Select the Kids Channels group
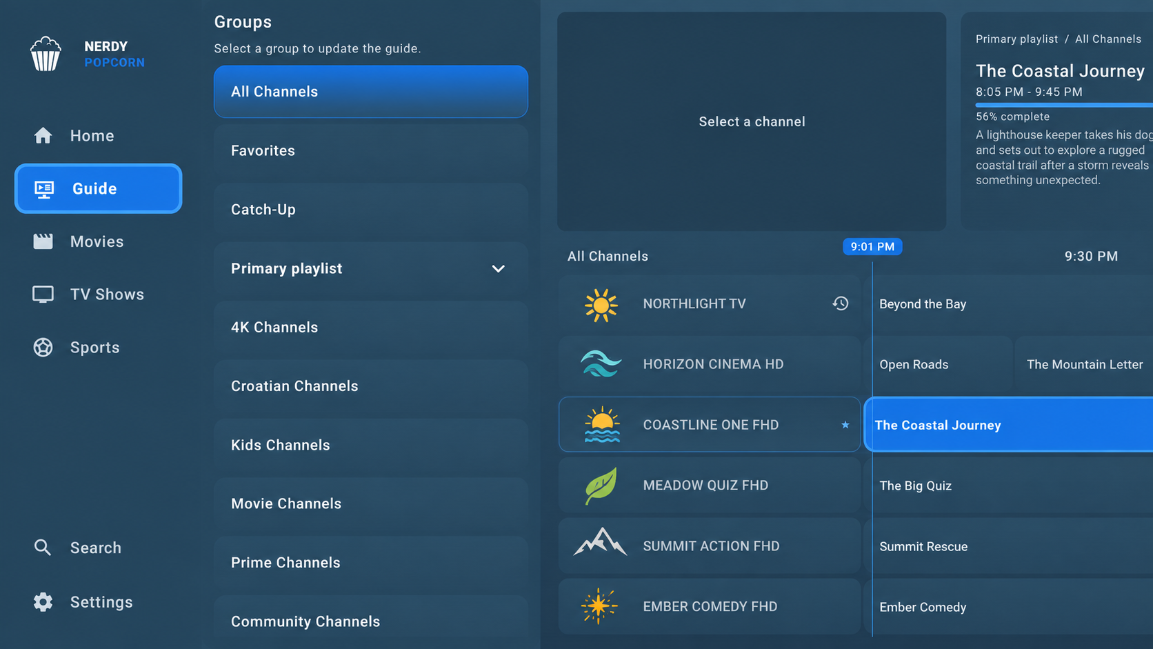 pyautogui.click(x=371, y=445)
